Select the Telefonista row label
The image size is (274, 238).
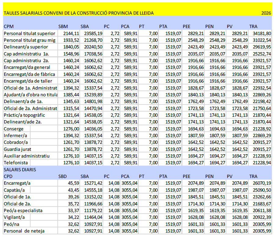tap(16, 163)
